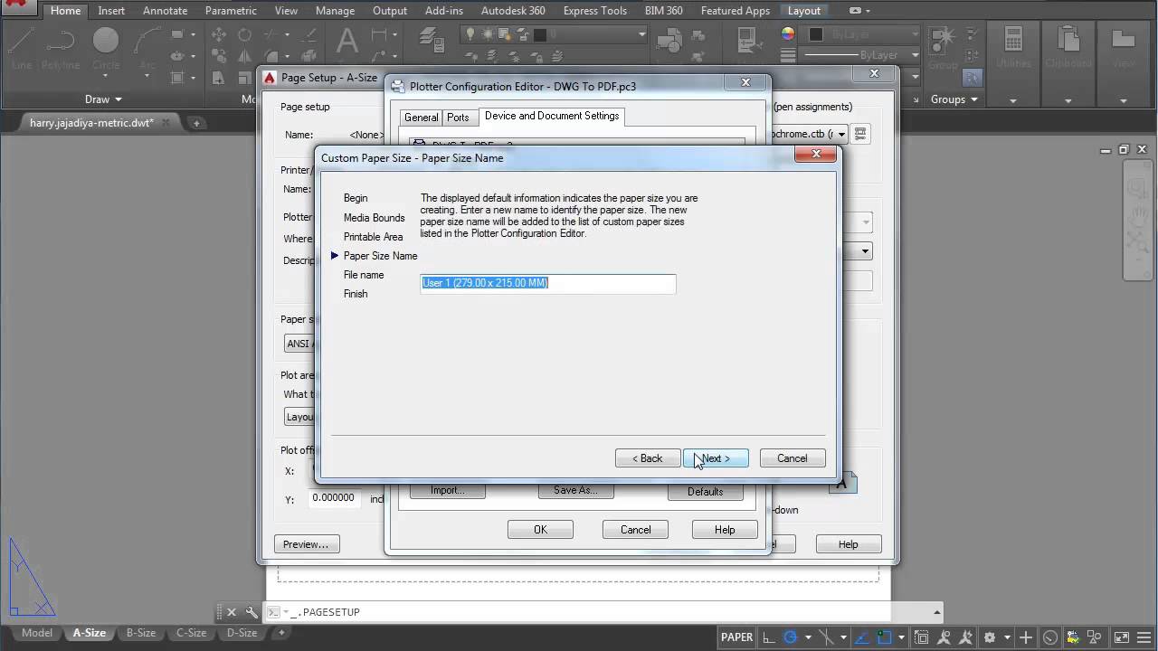Switch to the Annotate ribbon tab
1158x651 pixels.
click(166, 11)
